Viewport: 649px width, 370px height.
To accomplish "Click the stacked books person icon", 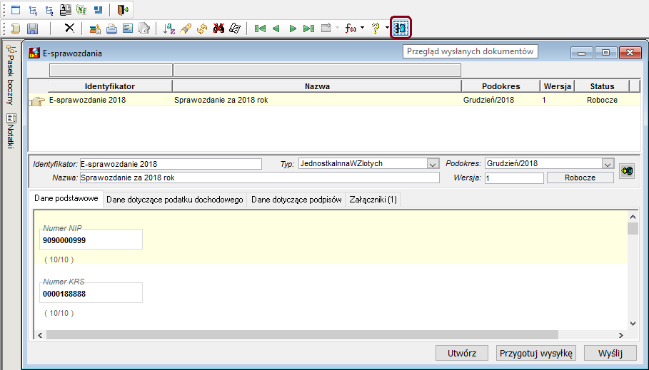I will 95,29.
